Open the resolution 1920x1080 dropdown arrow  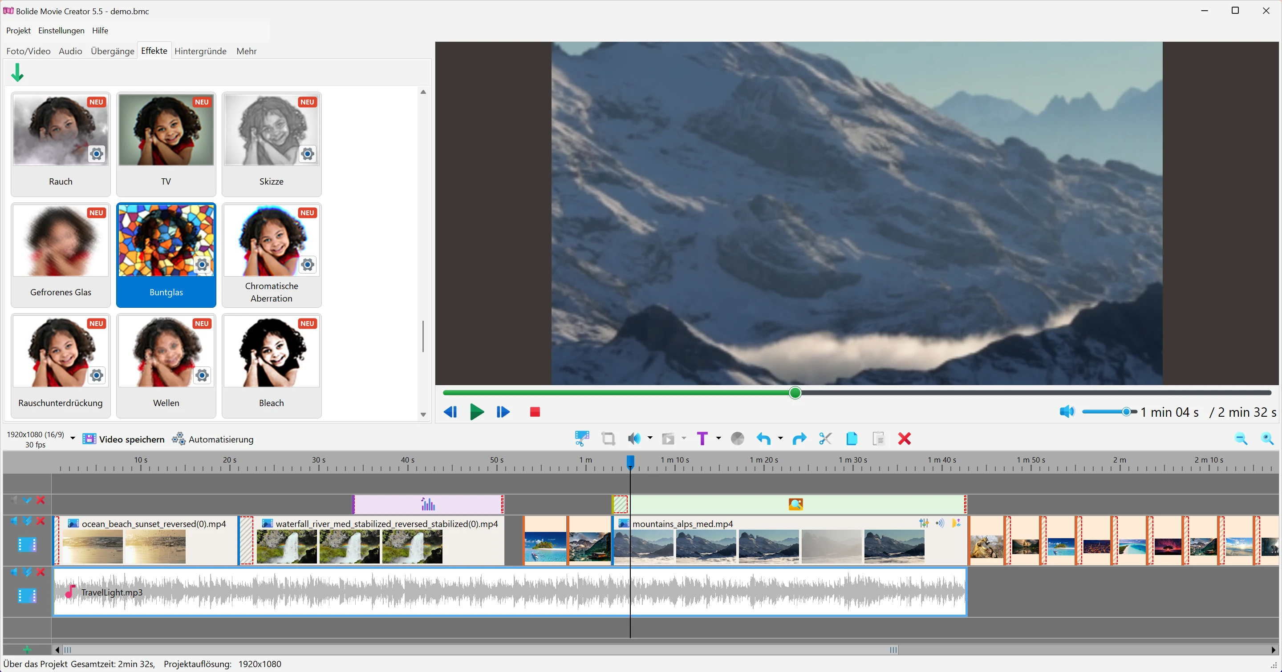(73, 439)
